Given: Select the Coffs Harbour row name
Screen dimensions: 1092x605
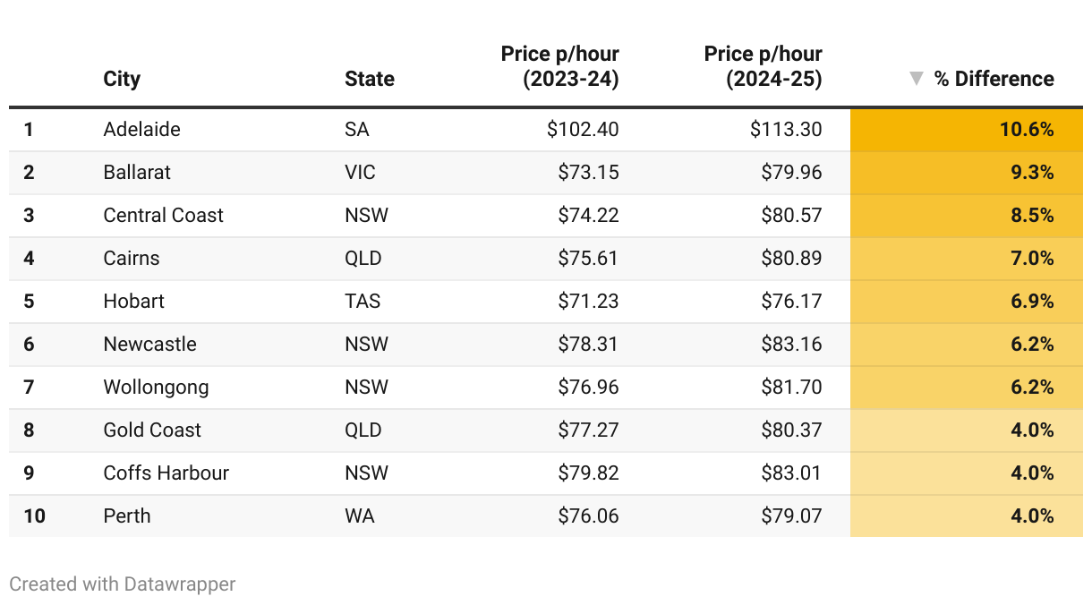Looking at the screenshot, I should (x=166, y=473).
